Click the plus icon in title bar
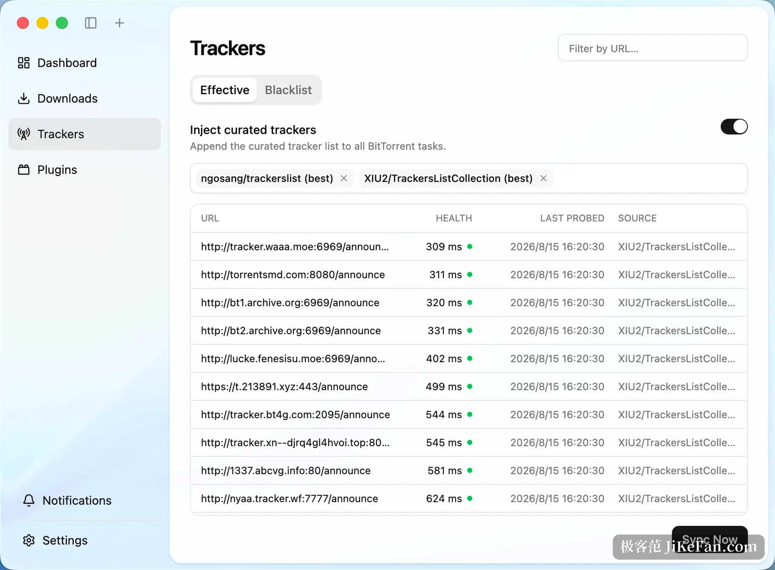The width and height of the screenshot is (775, 570). 120,23
